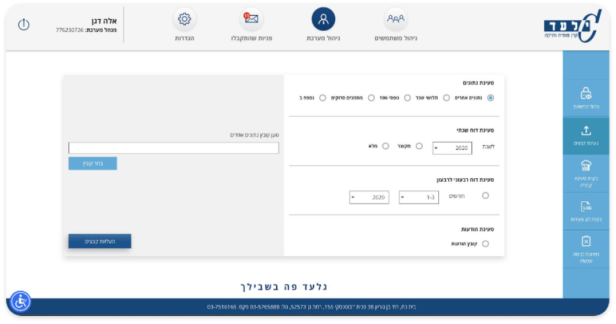Open the annual report year dropdown
Image resolution: width=616 pixels, height=324 pixels.
click(452, 148)
